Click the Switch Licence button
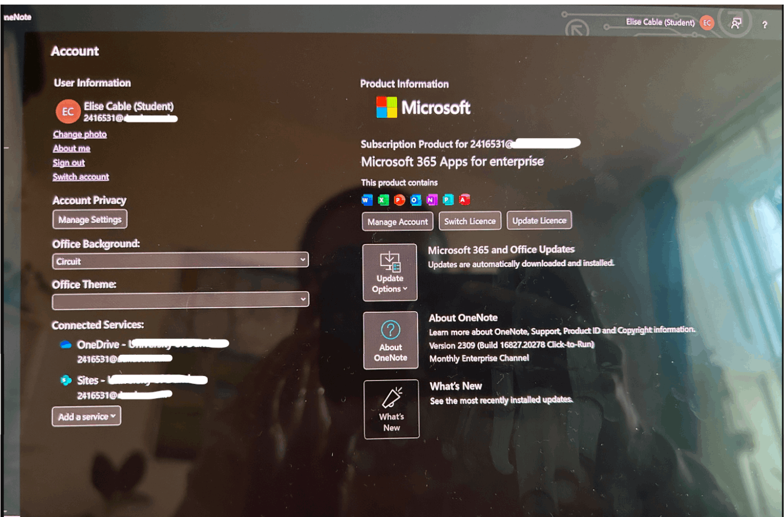 point(470,221)
